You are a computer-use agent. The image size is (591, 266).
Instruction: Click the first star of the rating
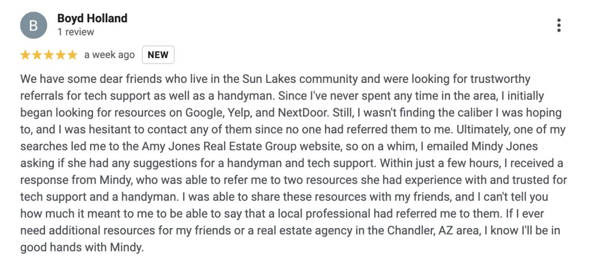click(25, 55)
